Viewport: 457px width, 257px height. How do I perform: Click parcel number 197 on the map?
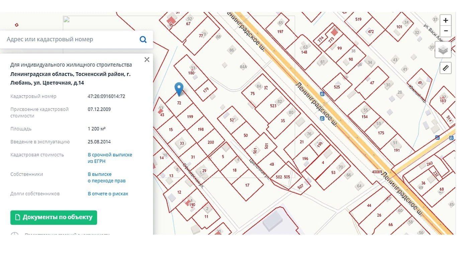coord(280,32)
